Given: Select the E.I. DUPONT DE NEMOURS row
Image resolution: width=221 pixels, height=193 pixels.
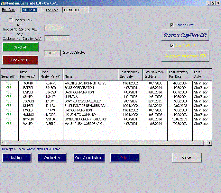Looking at the screenshot, I should pyautogui.click(x=106, y=106).
